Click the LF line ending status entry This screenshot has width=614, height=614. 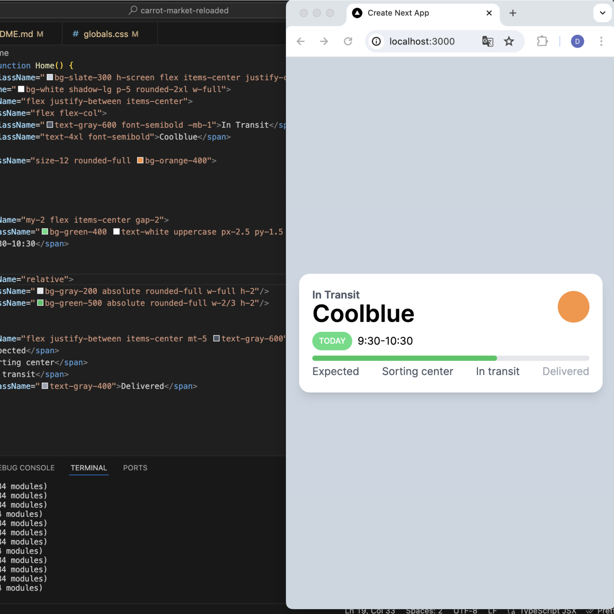492,611
